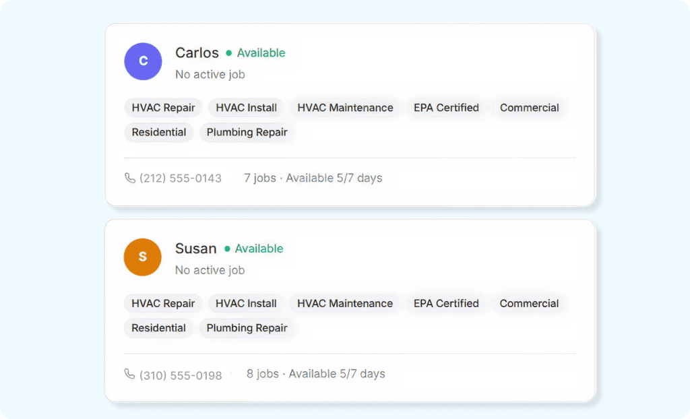Choose the Commercial tag on Susan's card
Viewport: 690px width, 419px height.
[x=529, y=303]
